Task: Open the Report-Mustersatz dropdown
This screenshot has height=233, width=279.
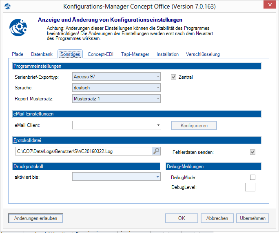Action: point(116,98)
